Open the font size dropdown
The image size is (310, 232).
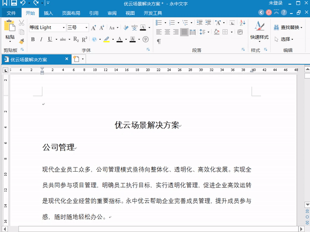(x=86, y=27)
